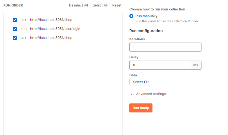Select the PUT http://localhost:8081/shop request row

(x=51, y=20)
